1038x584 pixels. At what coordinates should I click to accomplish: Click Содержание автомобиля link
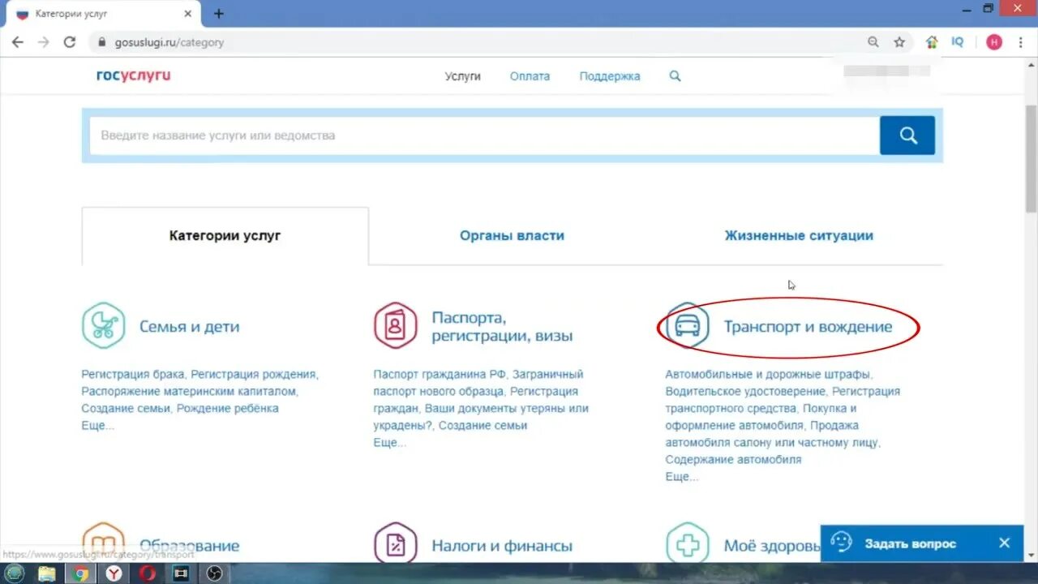point(733,459)
